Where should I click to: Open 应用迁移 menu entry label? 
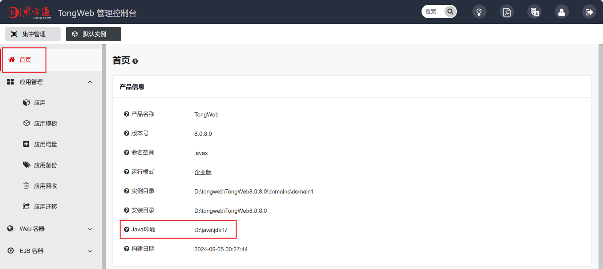(x=46, y=207)
